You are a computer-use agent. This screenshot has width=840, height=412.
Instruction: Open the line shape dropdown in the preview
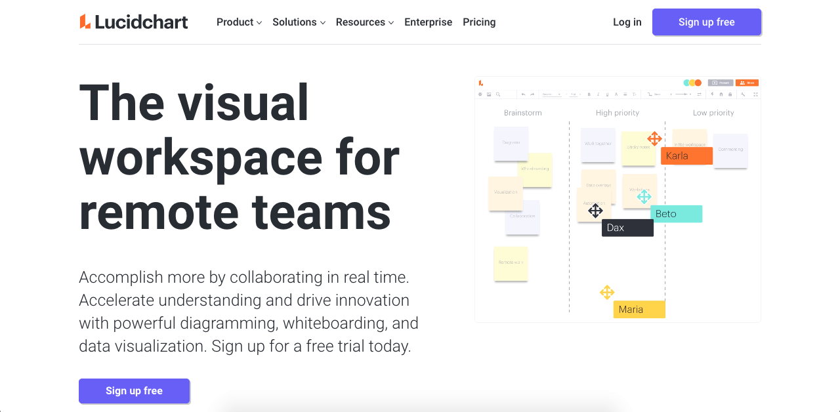[x=660, y=94]
